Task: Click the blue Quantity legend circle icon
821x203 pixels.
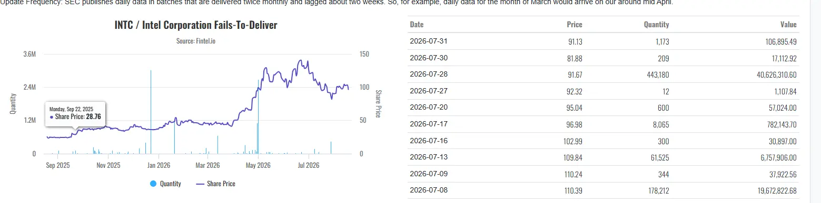Action: click(153, 184)
